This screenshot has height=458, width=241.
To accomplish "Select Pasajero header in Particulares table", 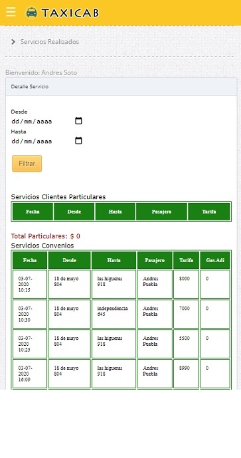I will point(161,212).
